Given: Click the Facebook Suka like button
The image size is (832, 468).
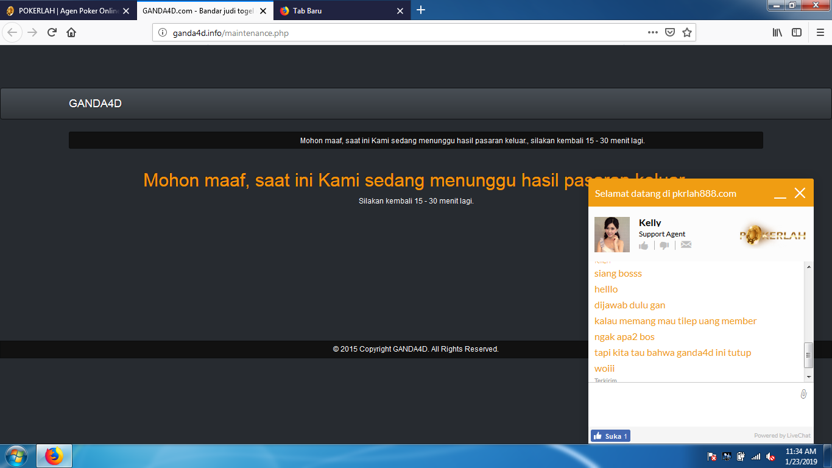Looking at the screenshot, I should tap(610, 436).
